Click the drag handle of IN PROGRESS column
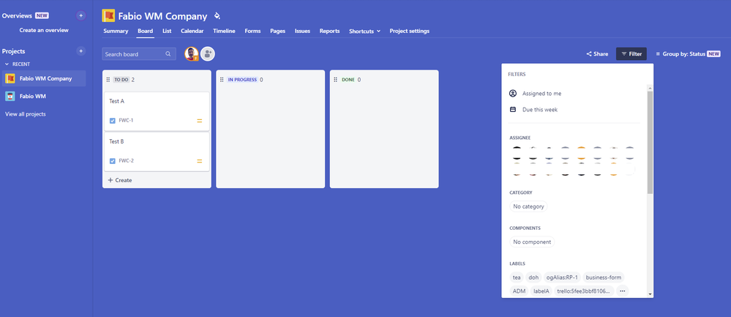The height and width of the screenshot is (317, 731). [x=222, y=80]
